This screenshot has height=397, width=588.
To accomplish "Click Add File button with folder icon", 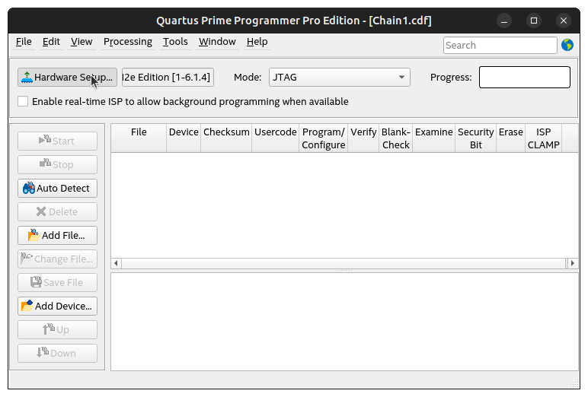I will click(x=57, y=235).
